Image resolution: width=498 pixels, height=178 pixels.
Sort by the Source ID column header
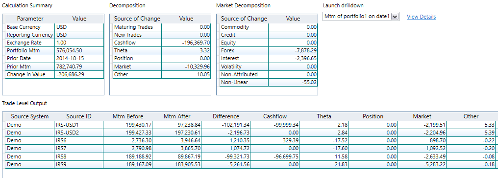click(79, 116)
